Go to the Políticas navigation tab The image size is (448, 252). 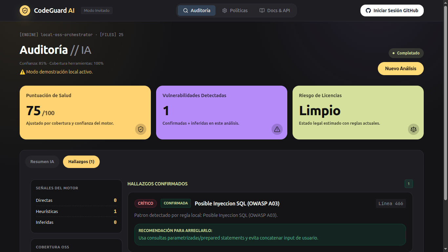point(235,10)
